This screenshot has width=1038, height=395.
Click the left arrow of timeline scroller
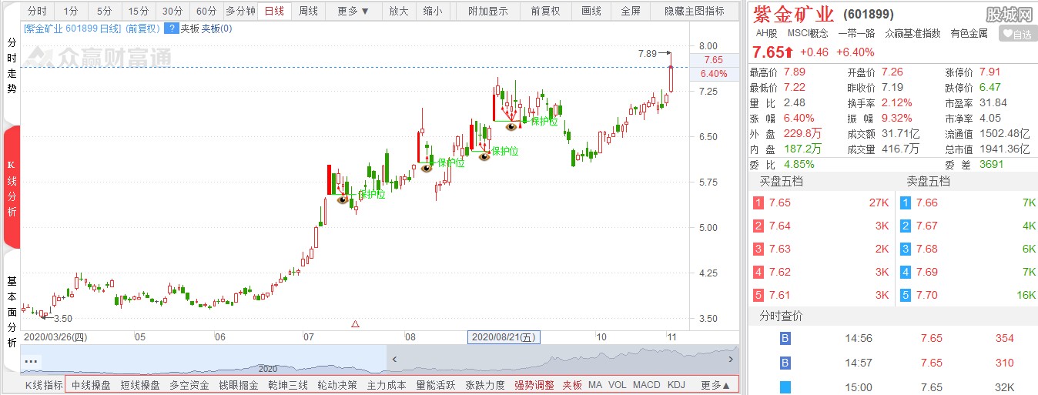[394, 359]
